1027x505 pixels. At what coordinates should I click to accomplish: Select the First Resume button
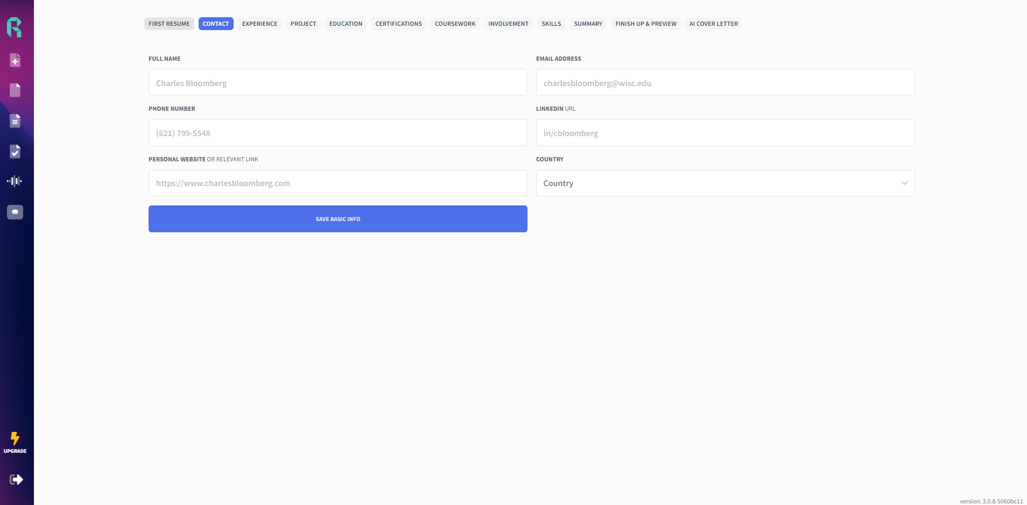pyautogui.click(x=169, y=24)
